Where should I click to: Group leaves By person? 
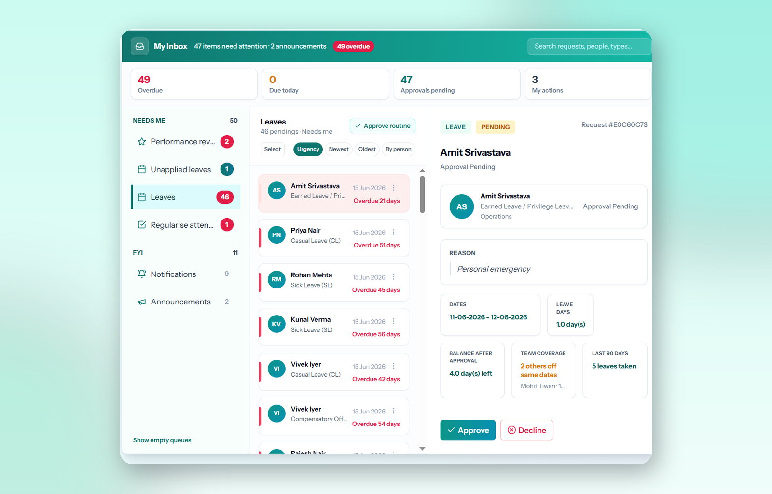(398, 149)
